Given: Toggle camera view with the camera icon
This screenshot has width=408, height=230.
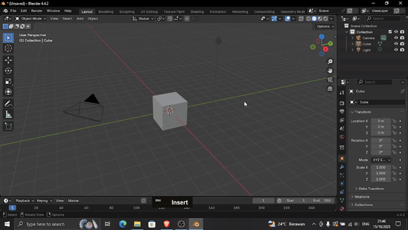Looking at the screenshot, I should 330,80.
